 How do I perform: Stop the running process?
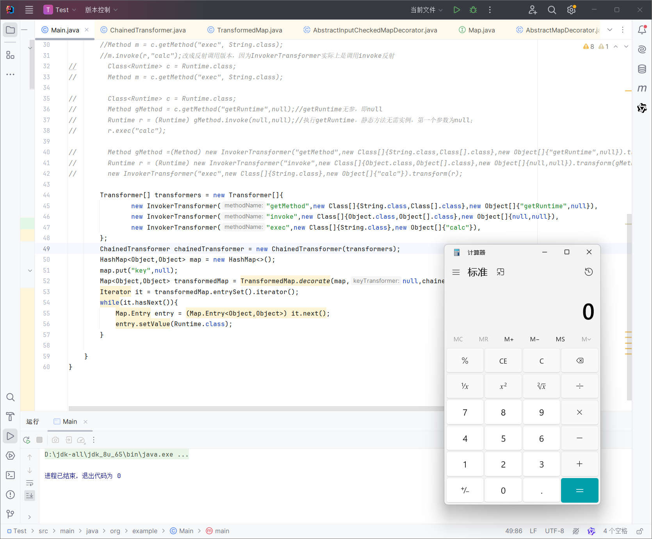(39, 440)
